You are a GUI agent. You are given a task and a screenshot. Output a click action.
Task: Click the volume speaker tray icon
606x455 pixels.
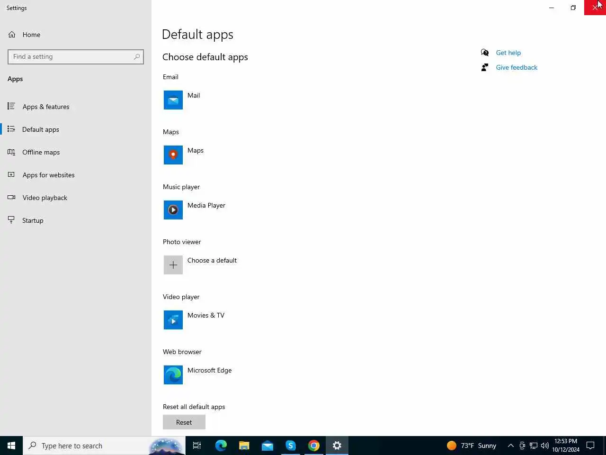coord(545,446)
